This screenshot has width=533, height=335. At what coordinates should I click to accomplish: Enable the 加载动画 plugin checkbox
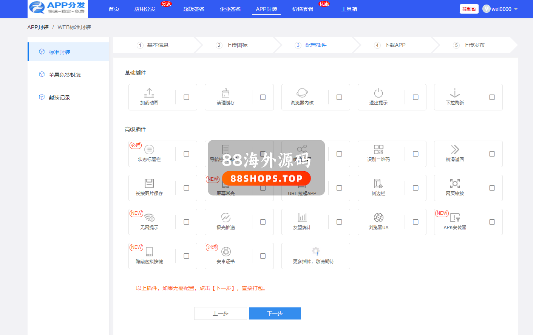point(186,97)
